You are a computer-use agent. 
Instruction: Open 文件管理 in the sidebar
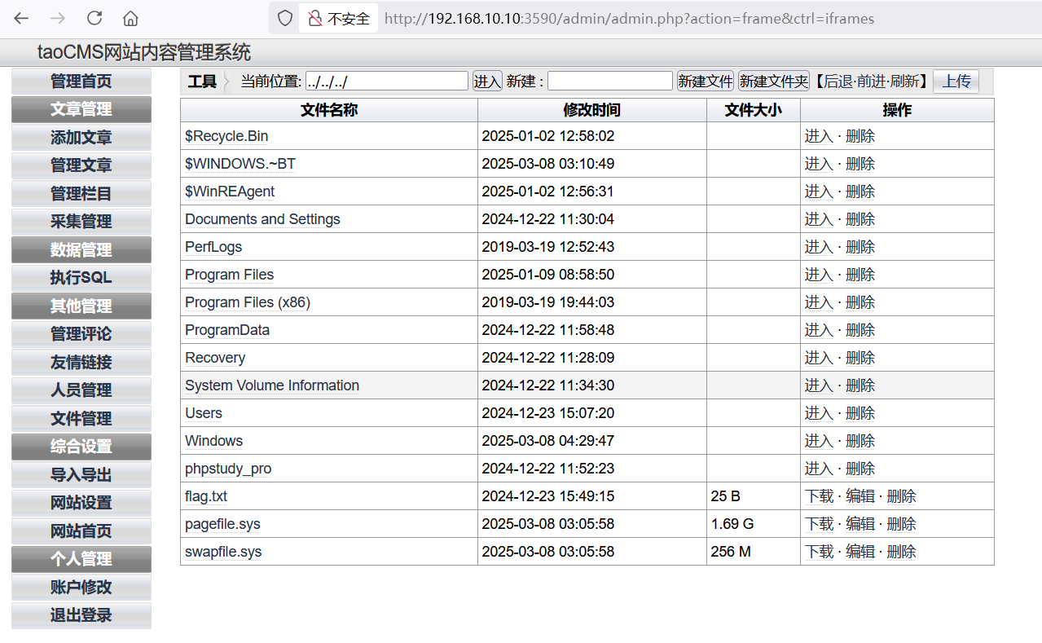pos(81,419)
